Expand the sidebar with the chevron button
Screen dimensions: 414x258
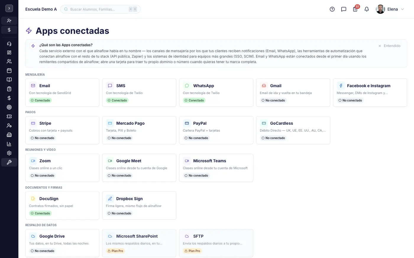(9, 9)
